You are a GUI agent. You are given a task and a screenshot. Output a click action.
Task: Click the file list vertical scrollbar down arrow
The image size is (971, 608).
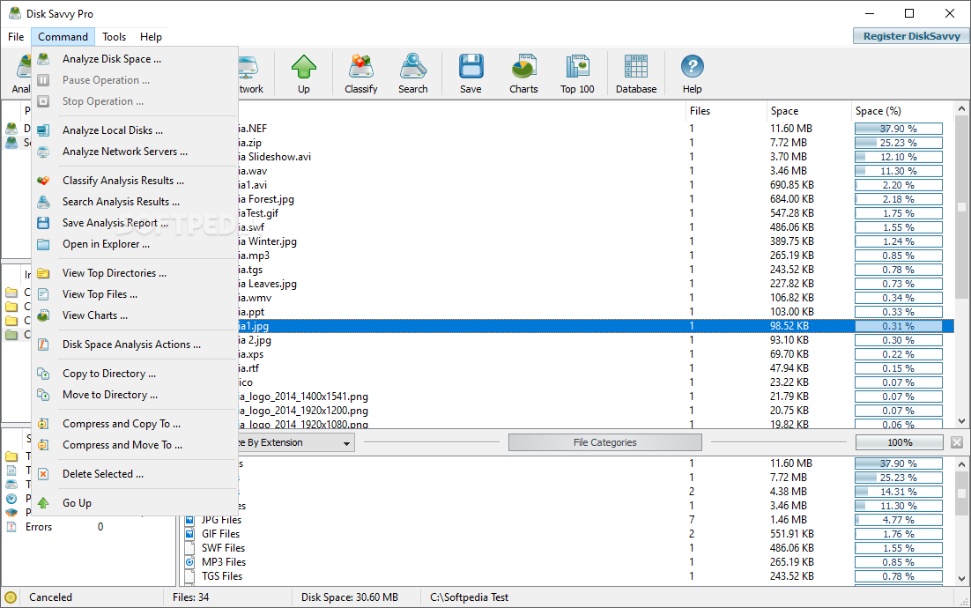961,421
